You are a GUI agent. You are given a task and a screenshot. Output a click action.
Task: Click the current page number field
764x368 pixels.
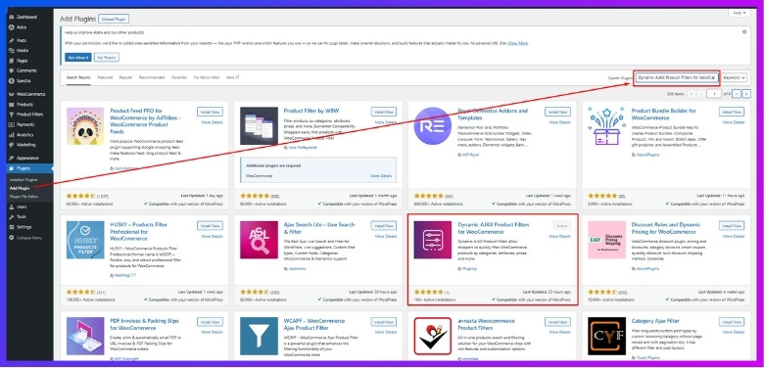coord(714,93)
